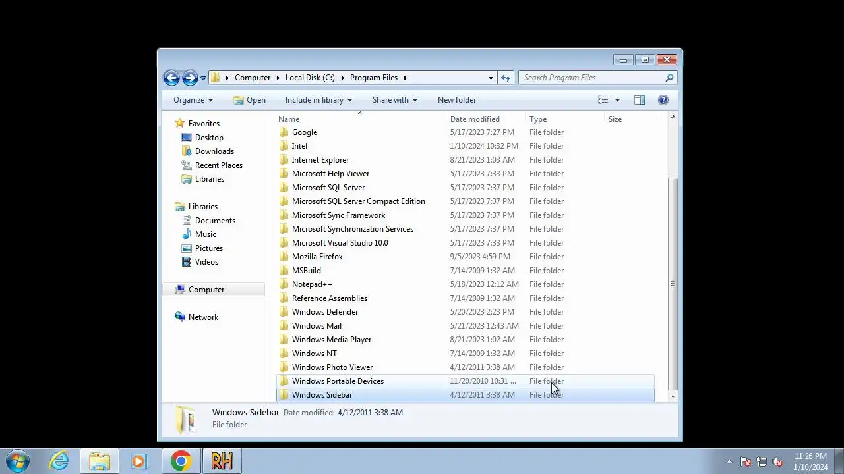The width and height of the screenshot is (844, 474).
Task: Launch Internet Explorer from the taskbar
Action: pos(59,461)
